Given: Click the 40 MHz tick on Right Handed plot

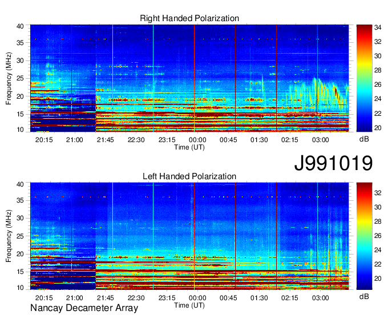Looking at the screenshot, I should [x=20, y=26].
